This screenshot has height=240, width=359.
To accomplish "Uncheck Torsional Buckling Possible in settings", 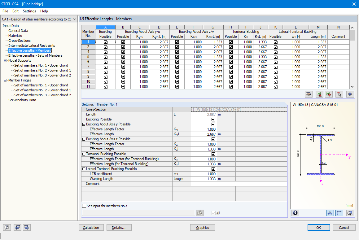I will tap(213, 154).
